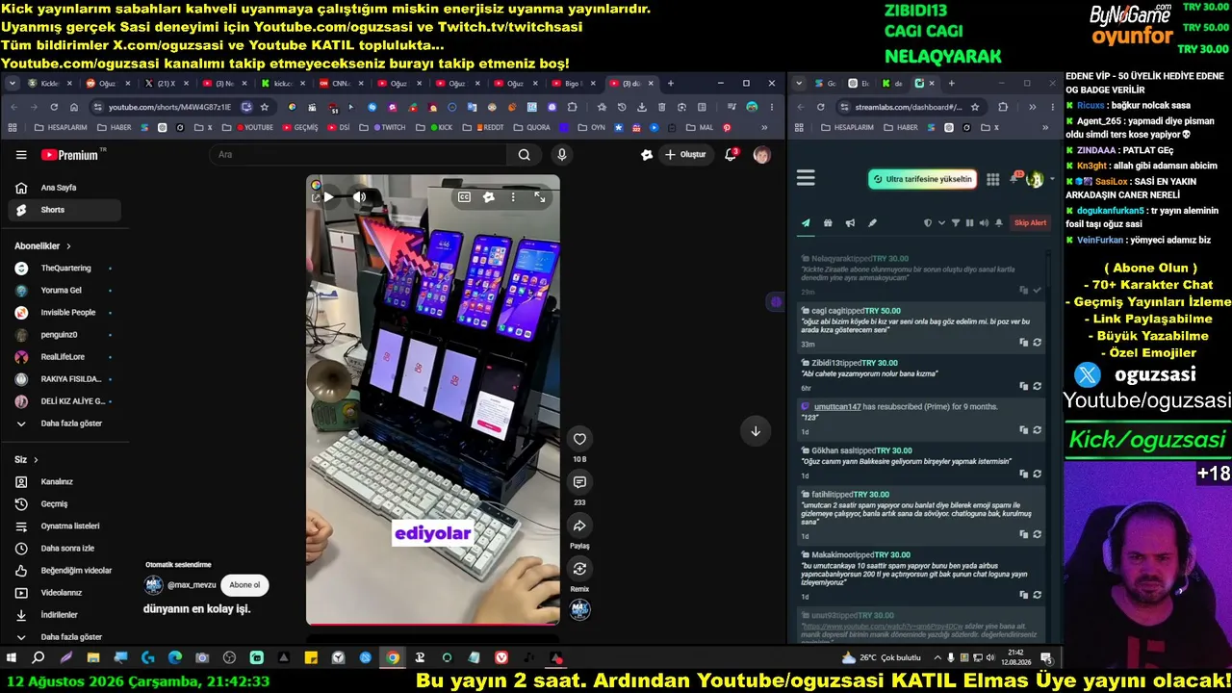
Task: Replay the cagi cagi TRY 50.00 tip alert
Action: click(1038, 343)
